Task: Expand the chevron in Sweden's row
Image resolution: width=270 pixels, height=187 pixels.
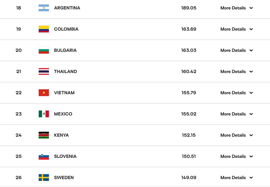Action: click(x=251, y=178)
